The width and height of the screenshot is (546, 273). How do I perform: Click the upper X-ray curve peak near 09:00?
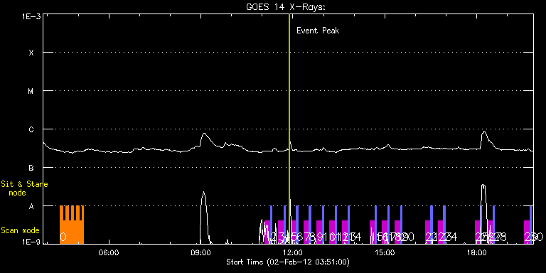(204, 134)
